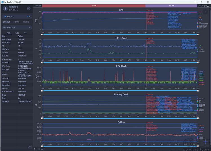Toggle the TotalCPU series in CPU Usage legend
Image resolution: width=211 pixels, height=151 pixels.
(x=201, y=51)
